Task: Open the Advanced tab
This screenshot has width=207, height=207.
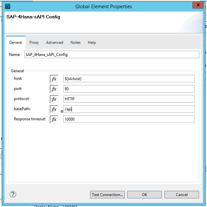Action: 54,43
